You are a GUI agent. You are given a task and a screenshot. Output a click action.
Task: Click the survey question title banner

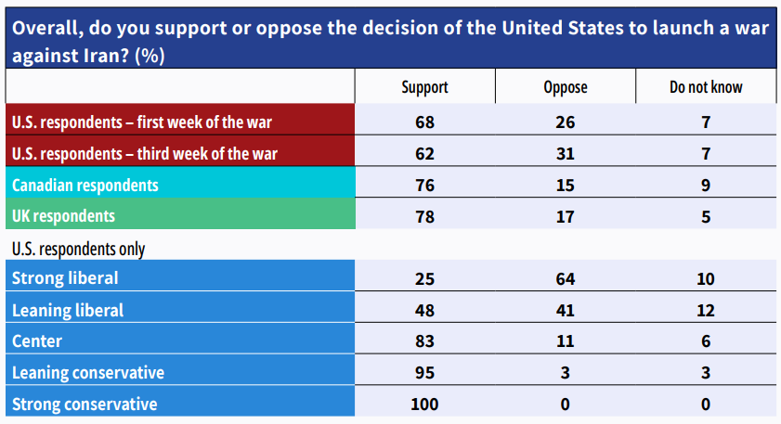pos(390,39)
